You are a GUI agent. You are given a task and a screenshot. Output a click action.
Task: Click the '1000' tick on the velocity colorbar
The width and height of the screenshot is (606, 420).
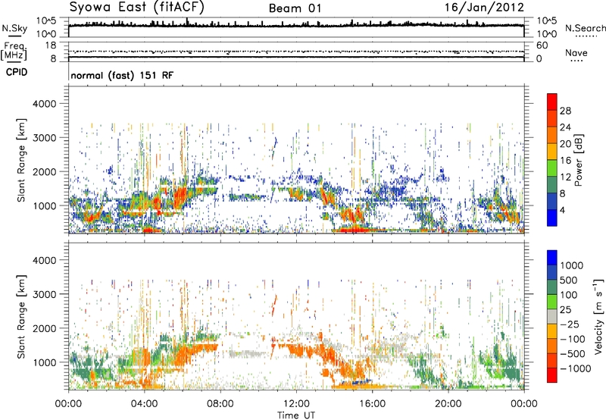(x=571, y=265)
